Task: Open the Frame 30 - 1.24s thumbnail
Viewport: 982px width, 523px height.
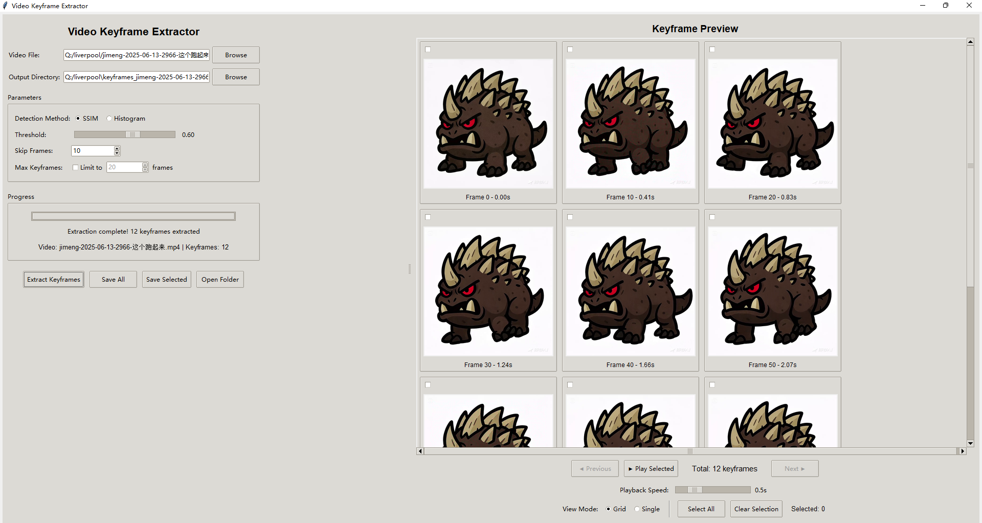Action: (x=488, y=291)
